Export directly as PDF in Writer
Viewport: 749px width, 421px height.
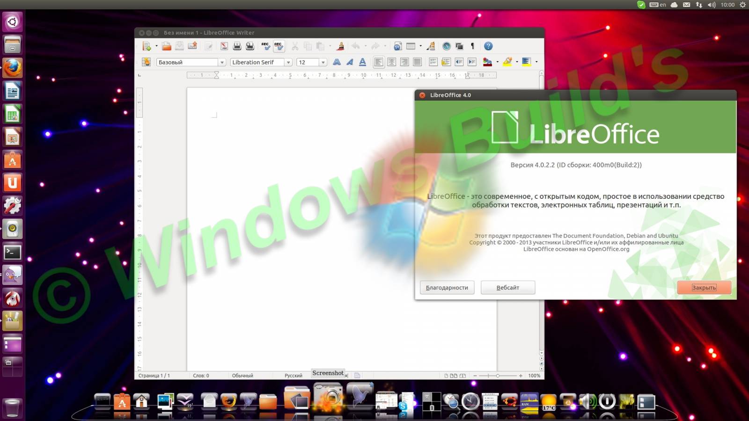(x=224, y=46)
